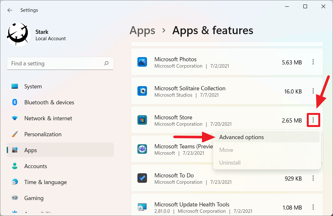The height and width of the screenshot is (216, 333).
Task: Open Personalization settings
Action: click(43, 134)
